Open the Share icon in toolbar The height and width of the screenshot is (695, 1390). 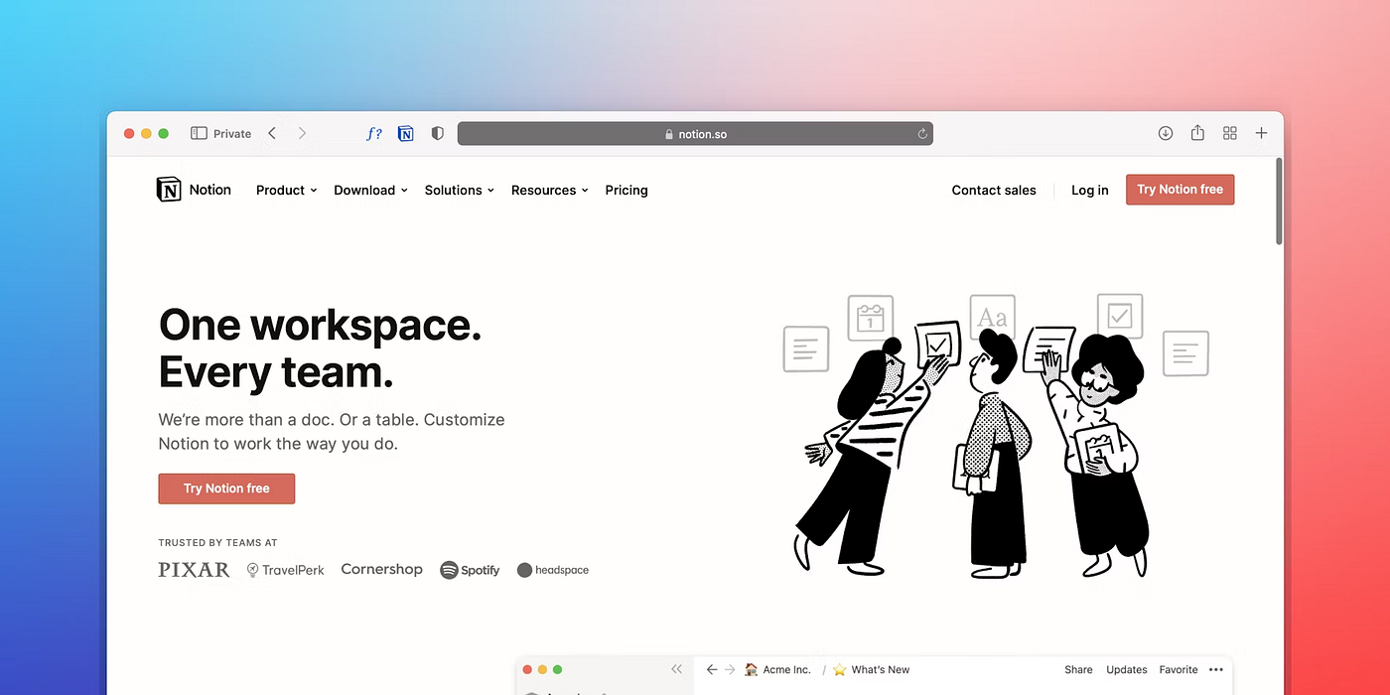coord(1197,133)
